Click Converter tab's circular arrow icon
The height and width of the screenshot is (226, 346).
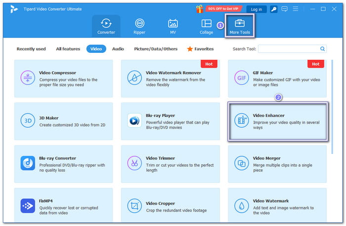[106, 23]
